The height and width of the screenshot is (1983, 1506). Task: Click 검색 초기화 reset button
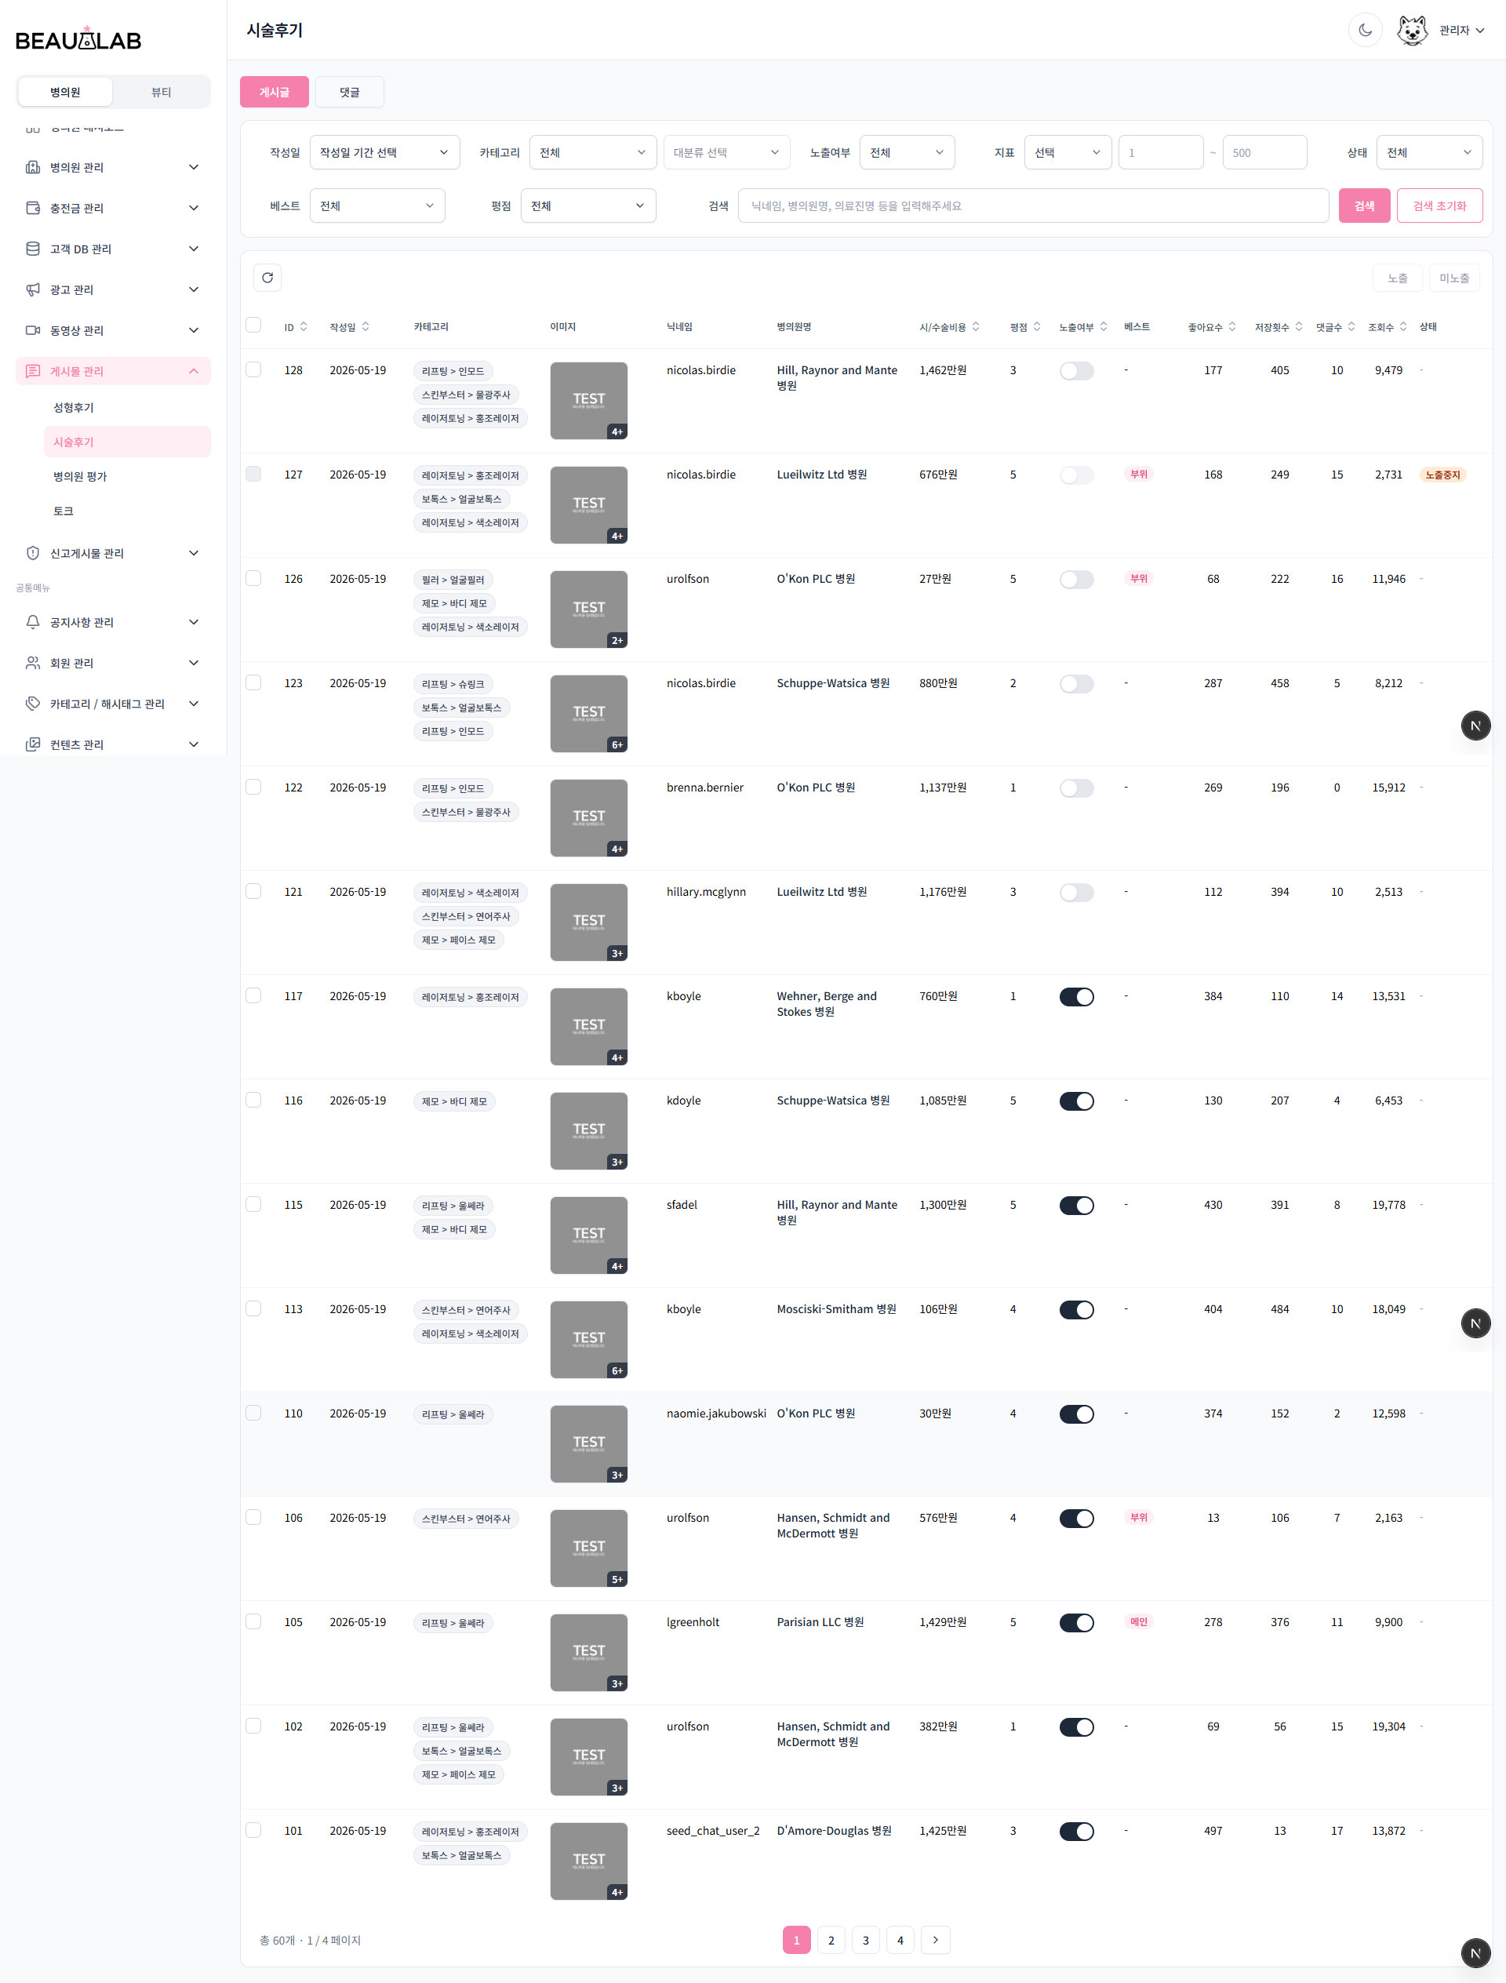click(1439, 206)
